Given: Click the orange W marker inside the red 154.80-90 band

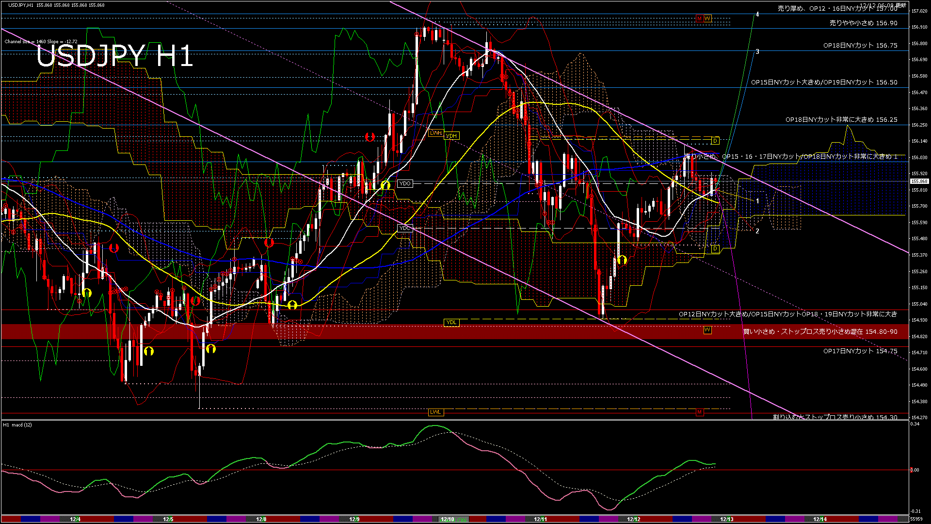Looking at the screenshot, I should pyautogui.click(x=707, y=329).
